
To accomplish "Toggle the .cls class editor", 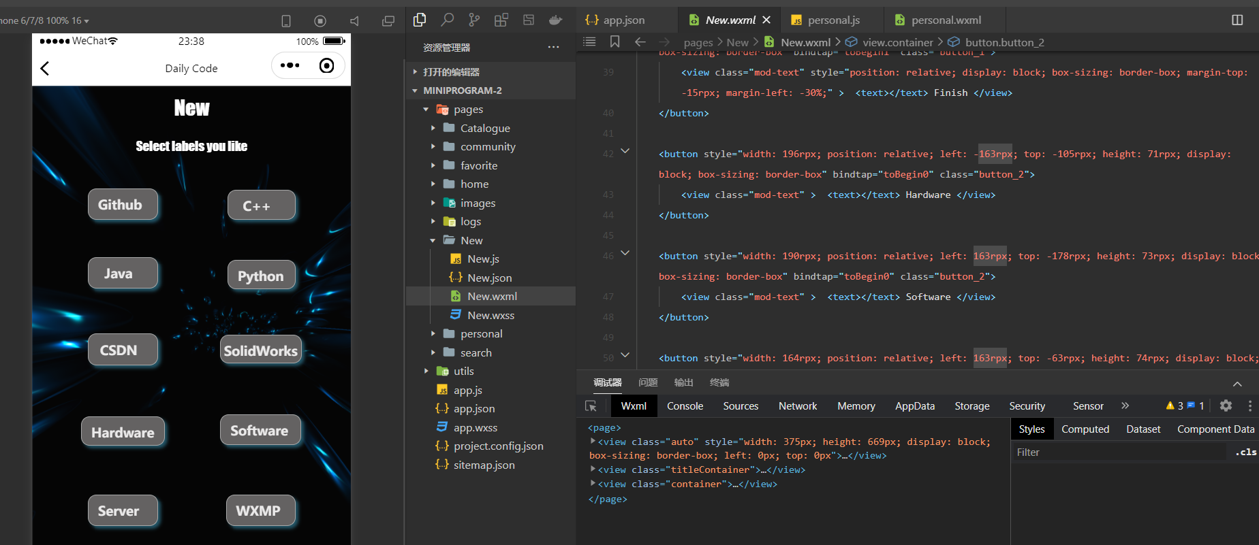I will point(1246,452).
